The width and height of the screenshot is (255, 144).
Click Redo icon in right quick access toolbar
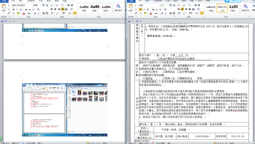pyautogui.click(x=137, y=21)
